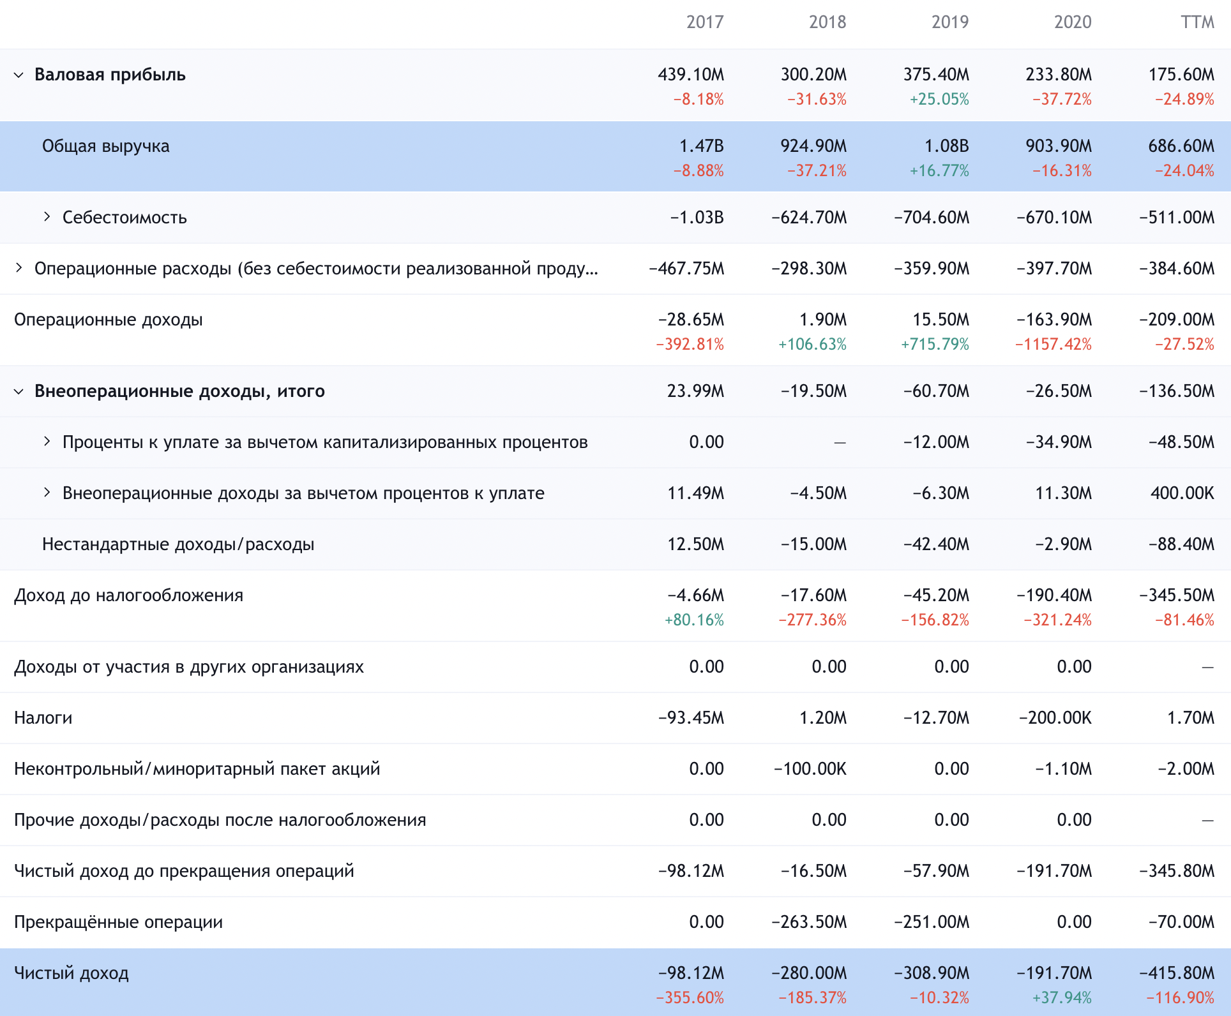Expand Проценты к уплате row
Screen dimensions: 1231x1016
click(x=47, y=442)
